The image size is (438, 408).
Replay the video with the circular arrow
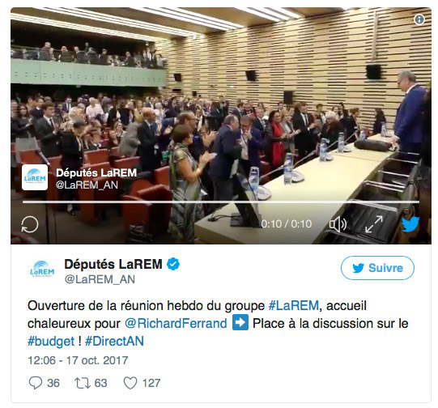tap(30, 224)
